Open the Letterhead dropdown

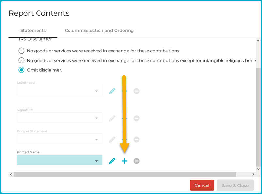pos(60,90)
